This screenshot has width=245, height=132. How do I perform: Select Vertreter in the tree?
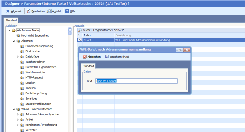tap(31, 130)
